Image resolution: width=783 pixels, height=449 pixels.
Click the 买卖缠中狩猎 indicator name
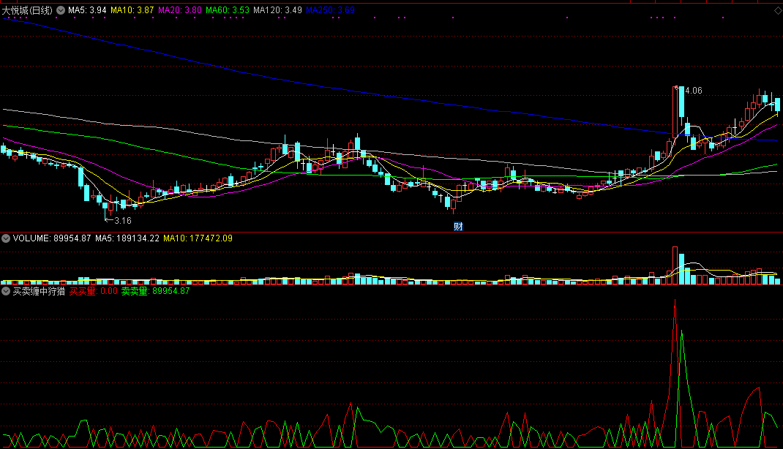(39, 291)
